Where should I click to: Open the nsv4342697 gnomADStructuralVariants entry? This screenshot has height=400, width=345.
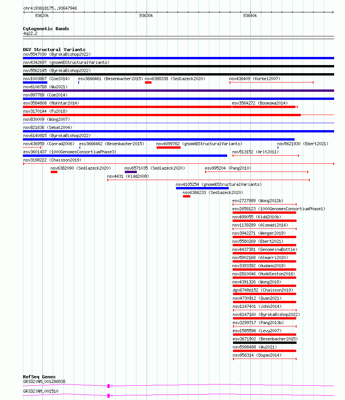(66, 62)
